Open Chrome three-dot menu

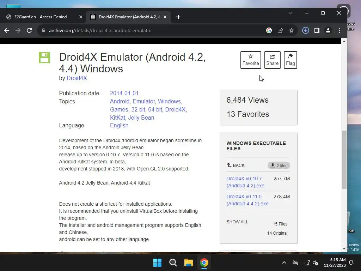339,30
